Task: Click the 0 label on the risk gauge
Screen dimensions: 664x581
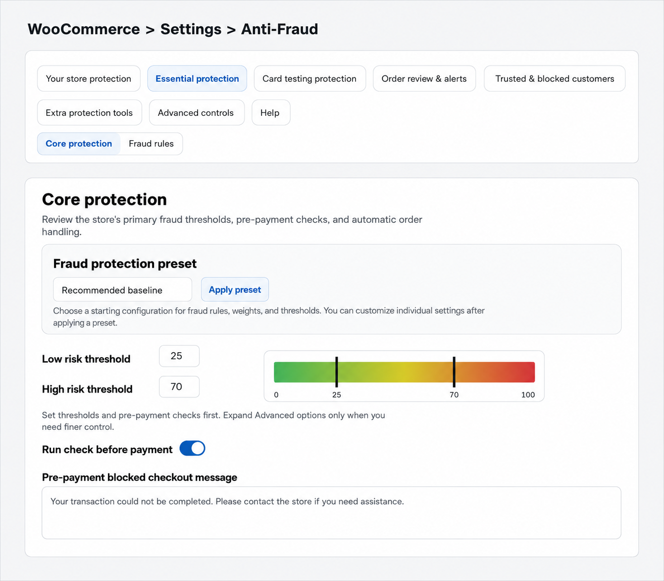Action: coord(276,395)
